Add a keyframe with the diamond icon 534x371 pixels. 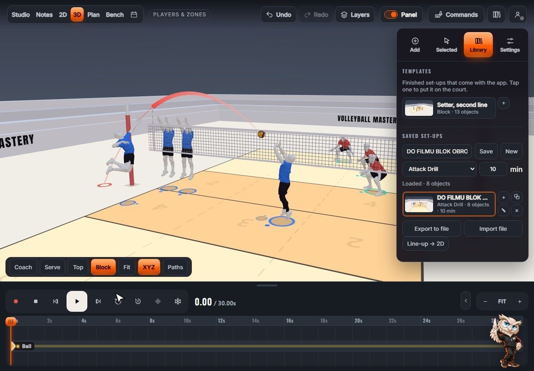(x=157, y=301)
